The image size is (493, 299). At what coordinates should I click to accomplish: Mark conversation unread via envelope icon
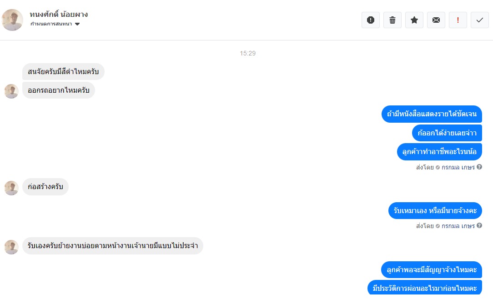coord(436,20)
